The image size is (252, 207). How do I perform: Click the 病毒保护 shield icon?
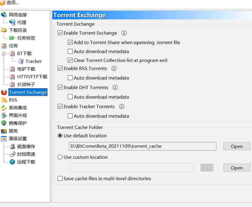(4, 123)
